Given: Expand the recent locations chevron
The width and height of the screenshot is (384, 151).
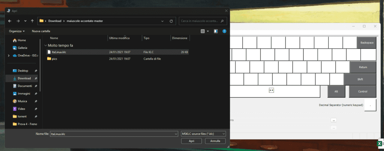Looking at the screenshot, I should pyautogui.click(x=25, y=21).
